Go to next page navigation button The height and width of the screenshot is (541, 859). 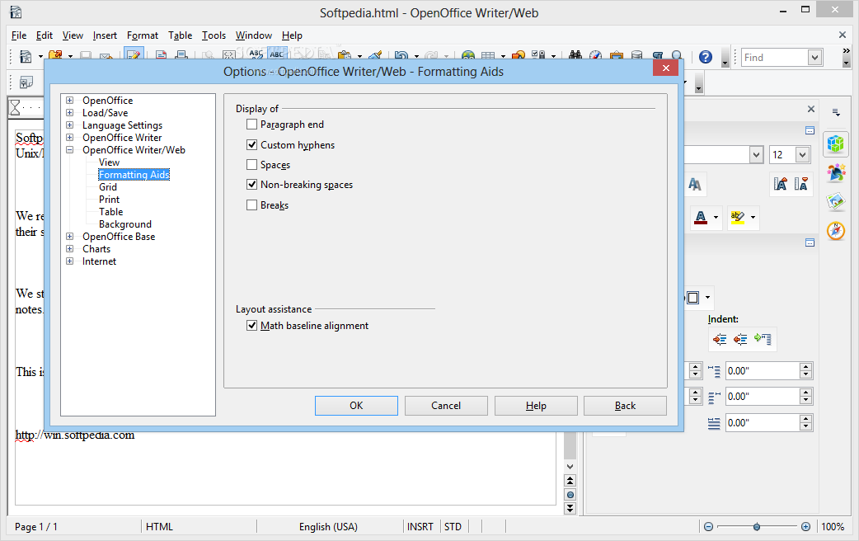click(x=570, y=508)
